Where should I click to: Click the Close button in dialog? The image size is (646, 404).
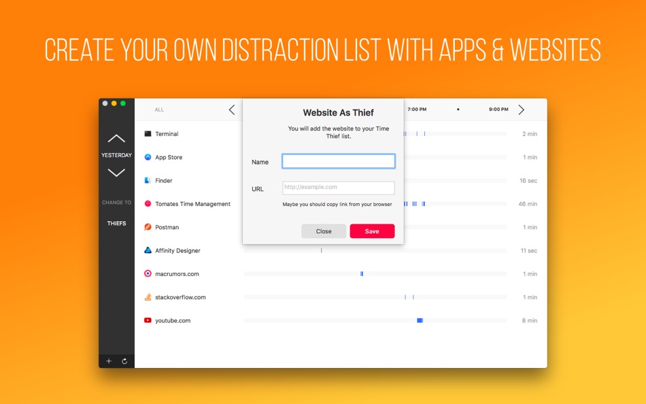[x=324, y=231]
